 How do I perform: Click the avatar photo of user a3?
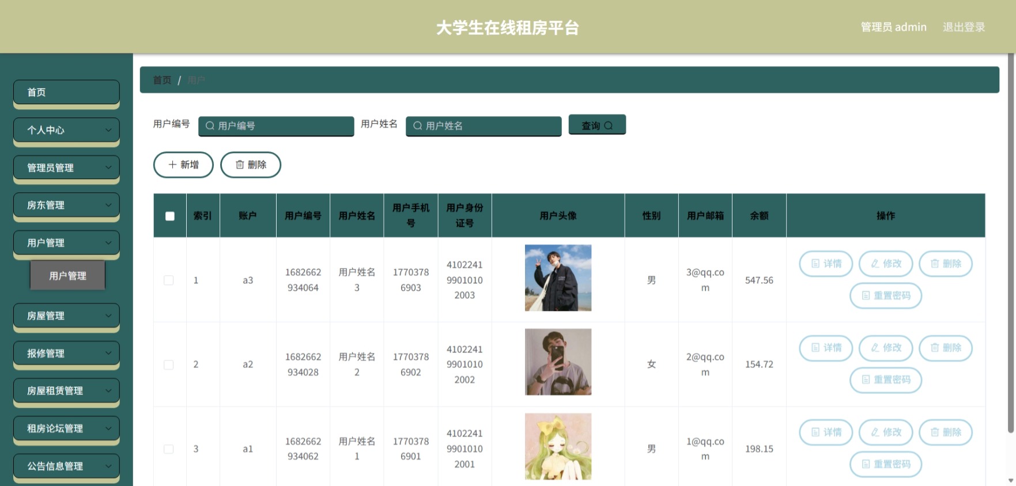click(x=558, y=278)
